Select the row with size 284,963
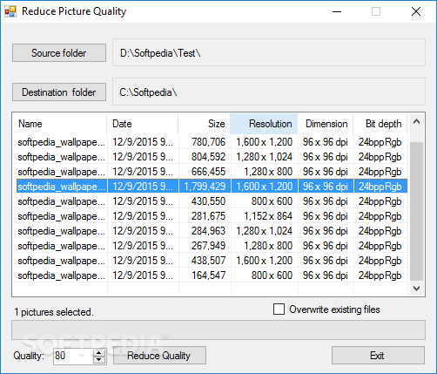 [211, 231]
